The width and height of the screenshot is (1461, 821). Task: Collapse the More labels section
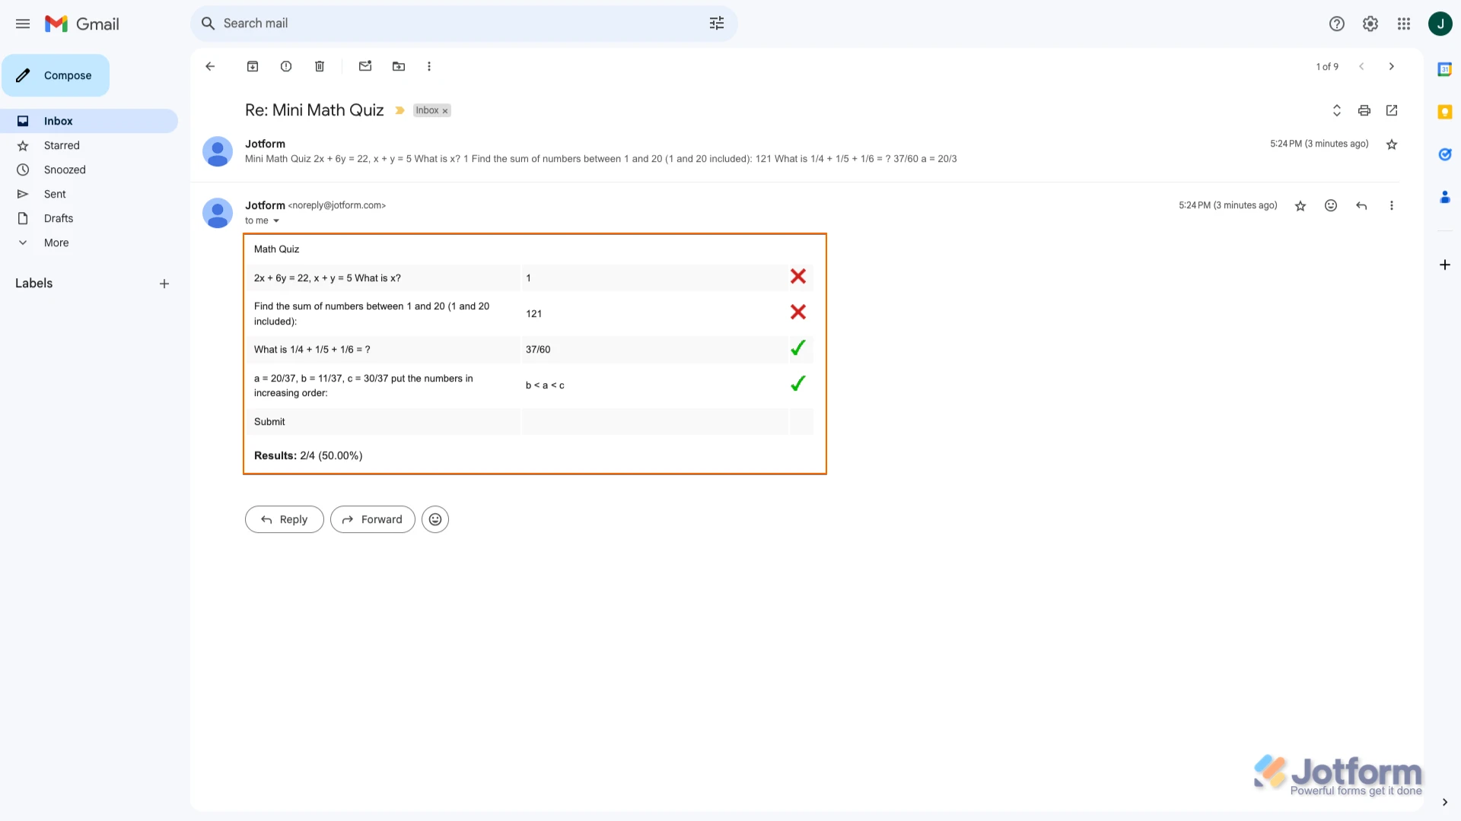point(23,242)
